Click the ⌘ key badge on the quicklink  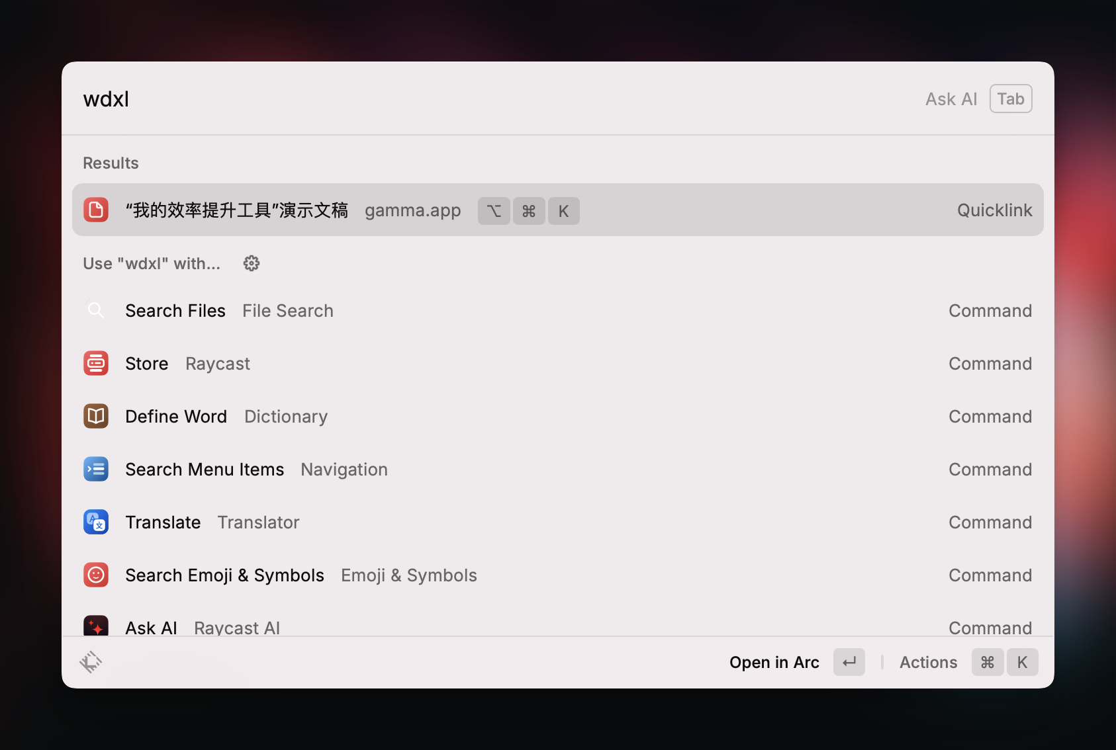529,210
